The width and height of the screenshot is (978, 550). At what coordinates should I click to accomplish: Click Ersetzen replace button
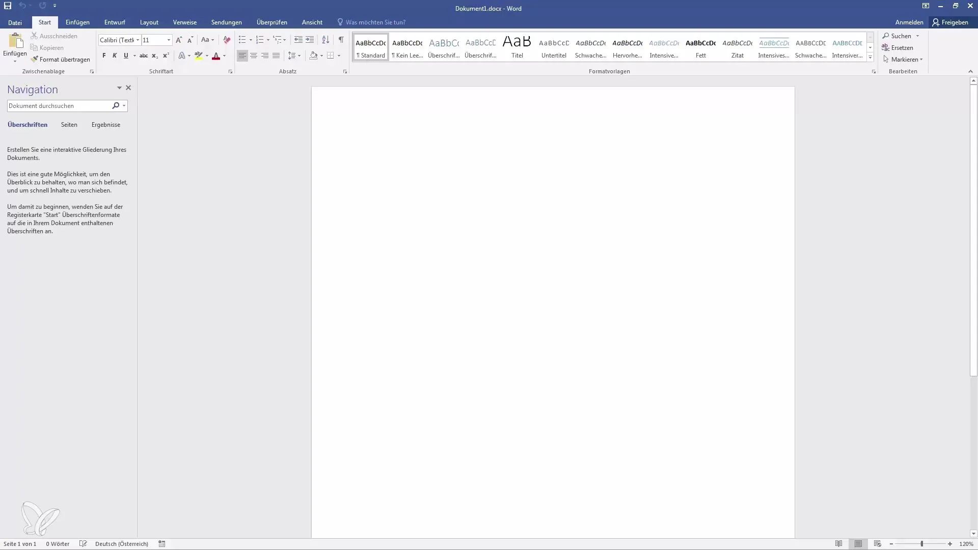point(898,47)
